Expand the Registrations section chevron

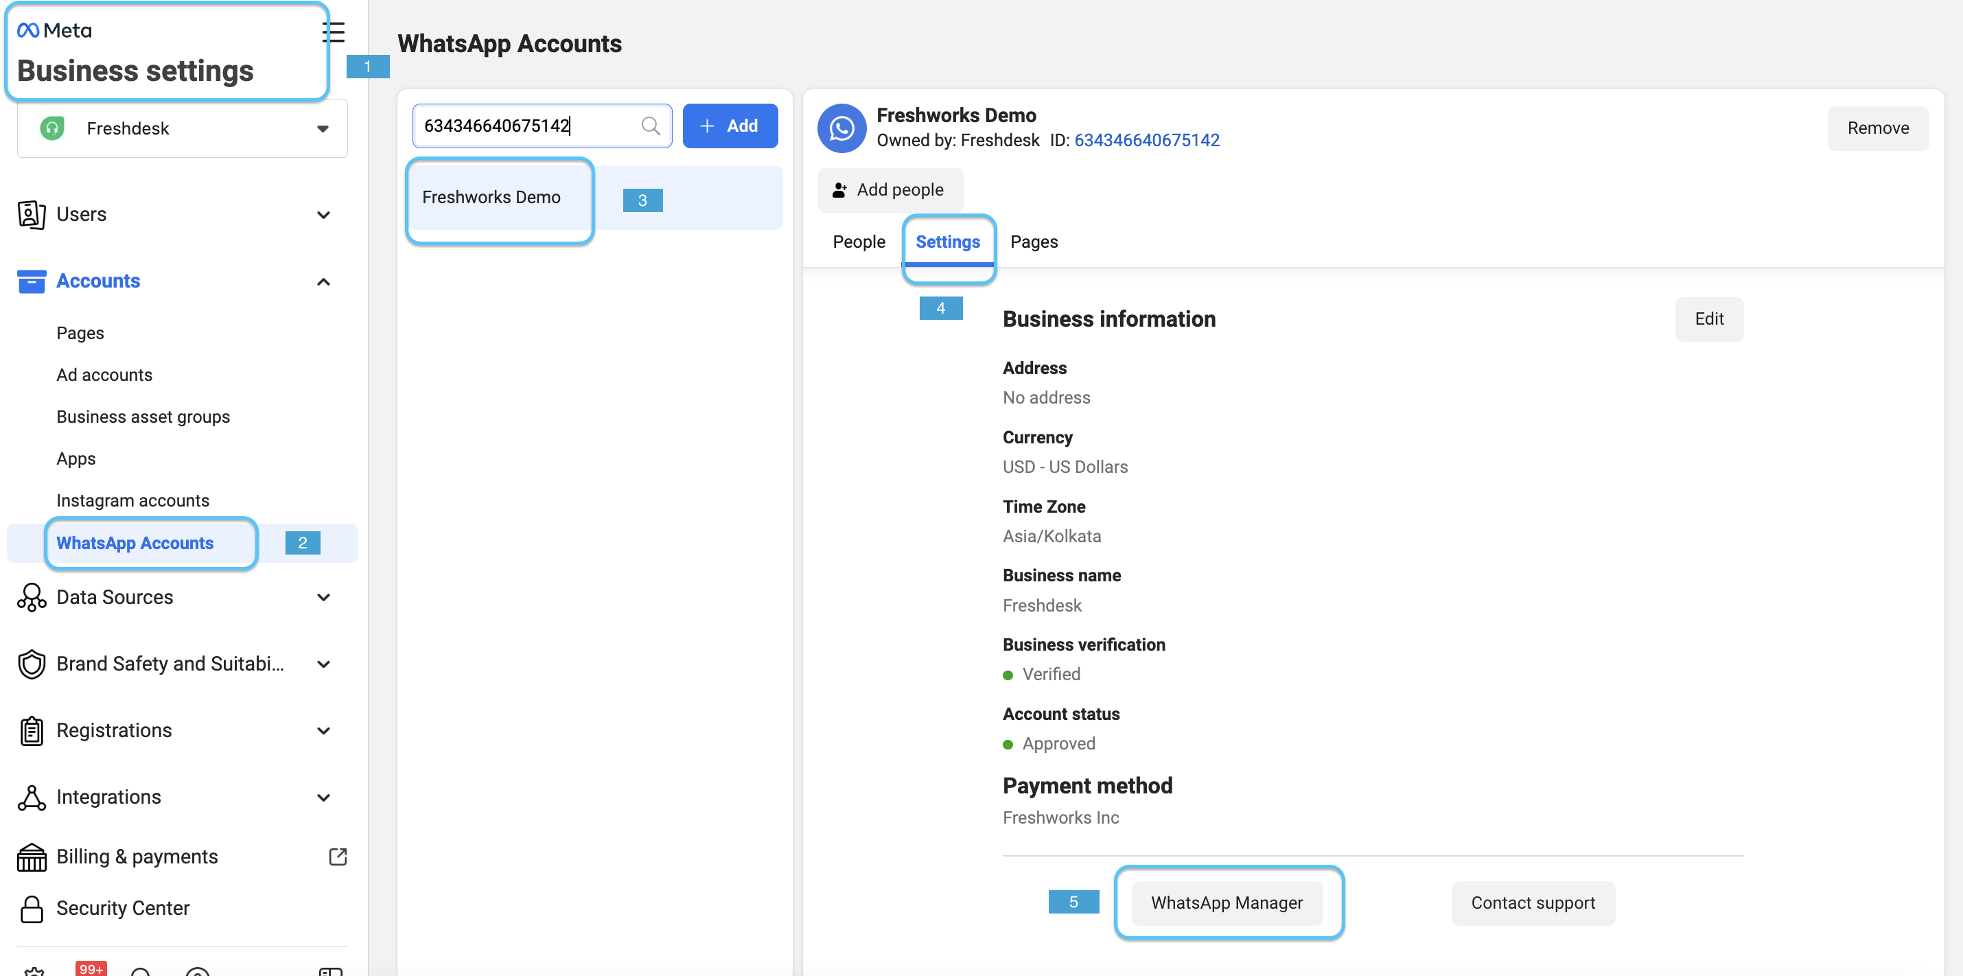point(323,731)
